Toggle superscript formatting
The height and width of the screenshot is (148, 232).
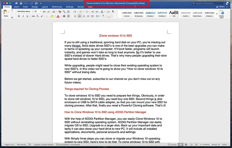coord(42,16)
